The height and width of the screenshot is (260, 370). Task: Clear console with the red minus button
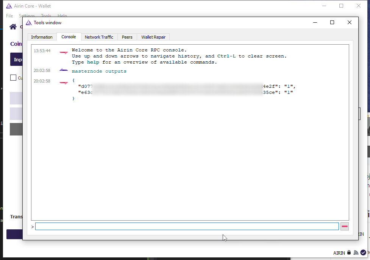(345, 226)
